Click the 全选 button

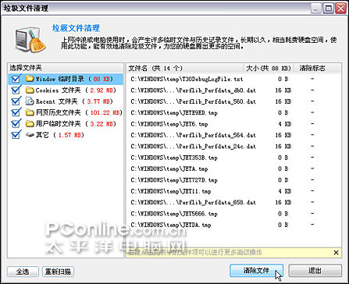[x=23, y=272]
